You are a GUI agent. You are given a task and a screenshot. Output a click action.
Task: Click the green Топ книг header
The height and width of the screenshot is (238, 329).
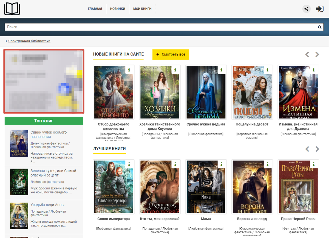coord(44,121)
